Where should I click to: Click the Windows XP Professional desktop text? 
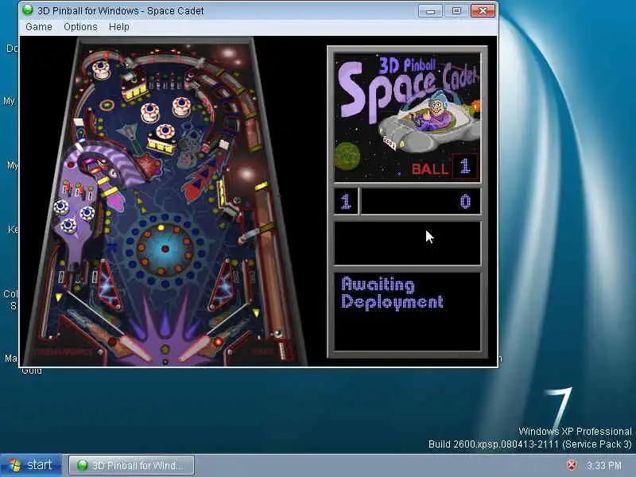click(575, 431)
